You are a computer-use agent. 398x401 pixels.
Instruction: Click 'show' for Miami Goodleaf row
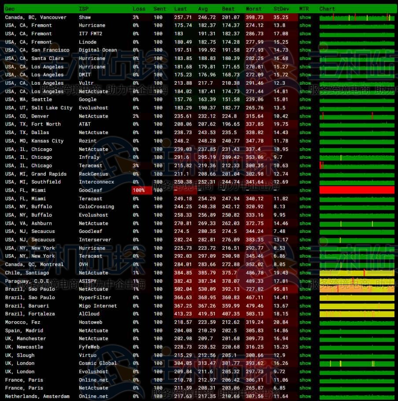pos(306,191)
